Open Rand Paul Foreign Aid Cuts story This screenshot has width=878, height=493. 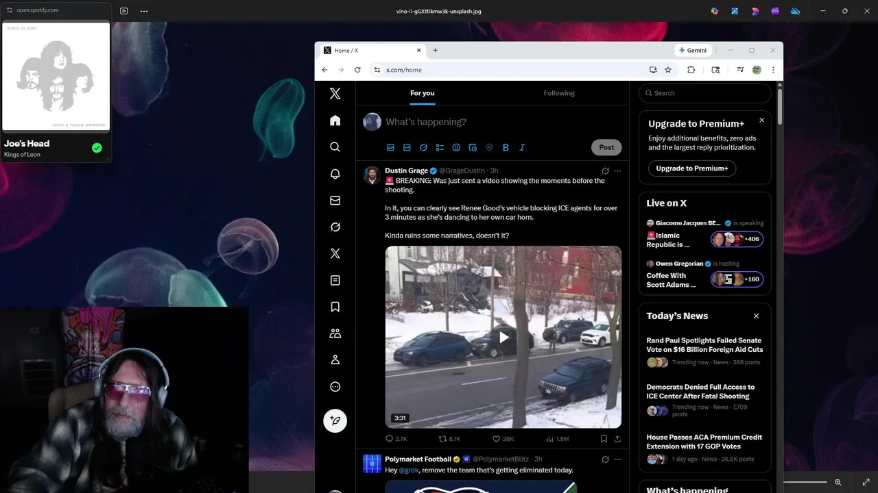point(705,345)
